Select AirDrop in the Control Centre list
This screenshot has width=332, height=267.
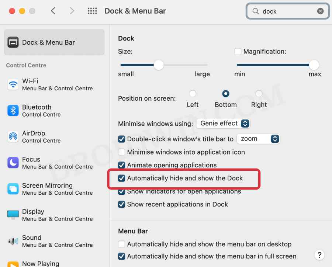37,137
